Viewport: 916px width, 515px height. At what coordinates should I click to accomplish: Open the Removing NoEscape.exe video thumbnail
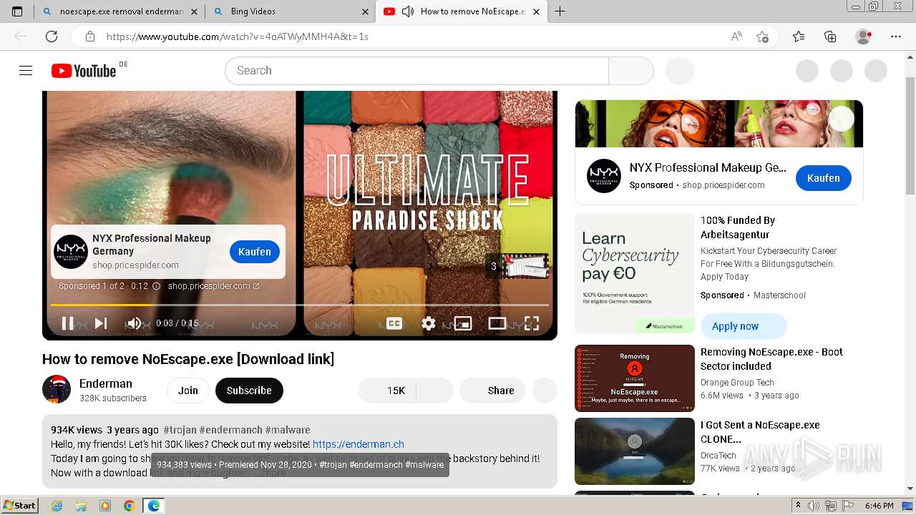[x=635, y=378]
